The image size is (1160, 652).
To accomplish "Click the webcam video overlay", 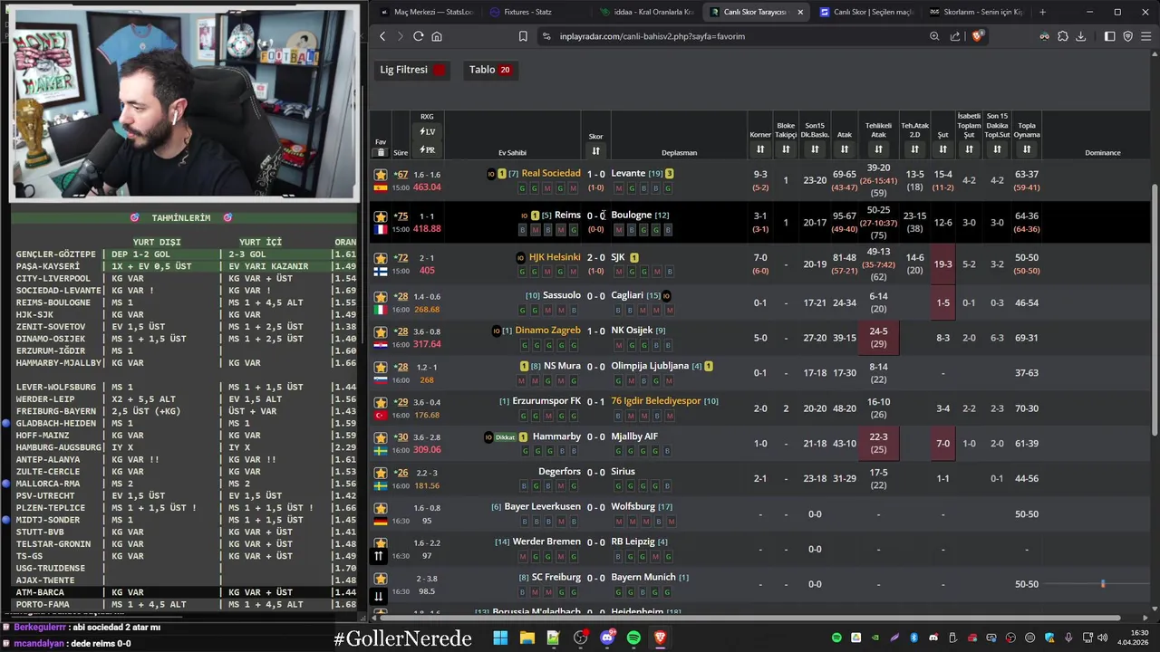I will click(184, 102).
